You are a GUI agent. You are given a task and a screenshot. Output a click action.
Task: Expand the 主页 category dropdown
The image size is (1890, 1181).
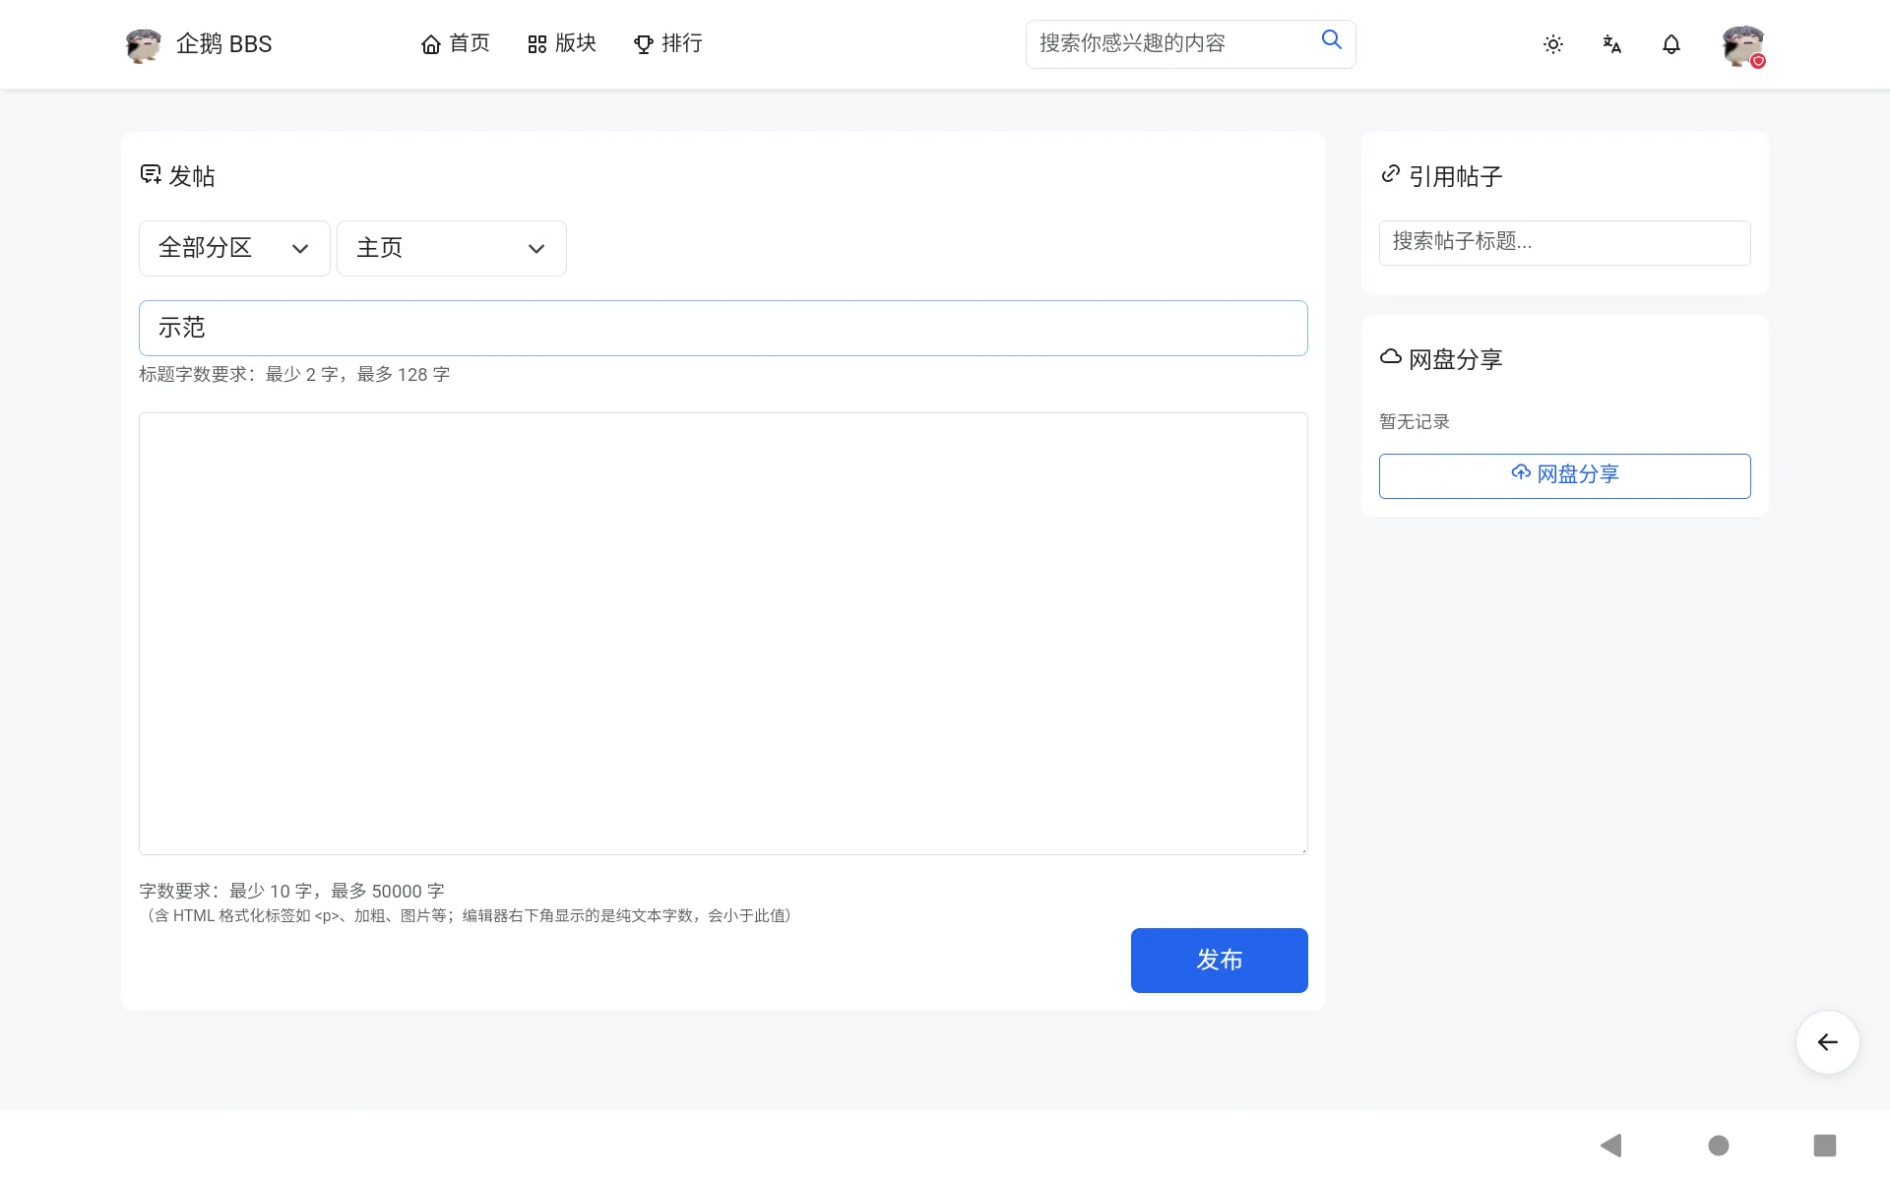click(452, 248)
